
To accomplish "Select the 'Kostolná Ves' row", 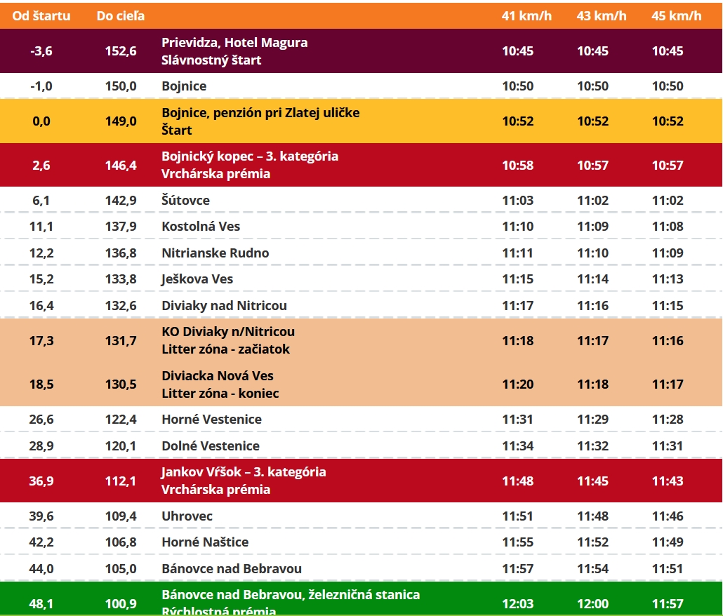I will click(201, 227).
